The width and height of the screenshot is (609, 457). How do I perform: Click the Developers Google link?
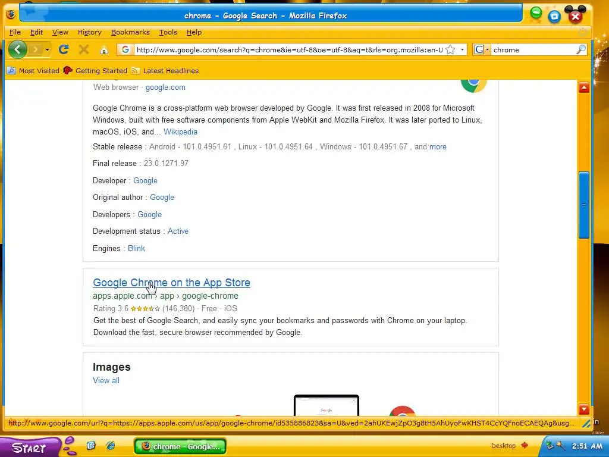(149, 214)
